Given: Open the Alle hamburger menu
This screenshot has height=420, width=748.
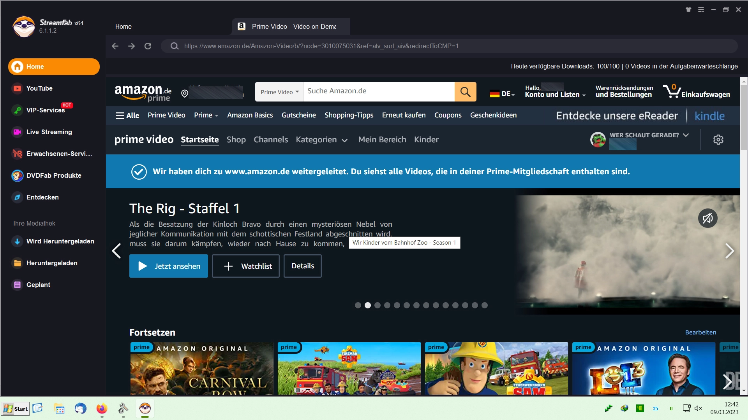Looking at the screenshot, I should point(127,115).
